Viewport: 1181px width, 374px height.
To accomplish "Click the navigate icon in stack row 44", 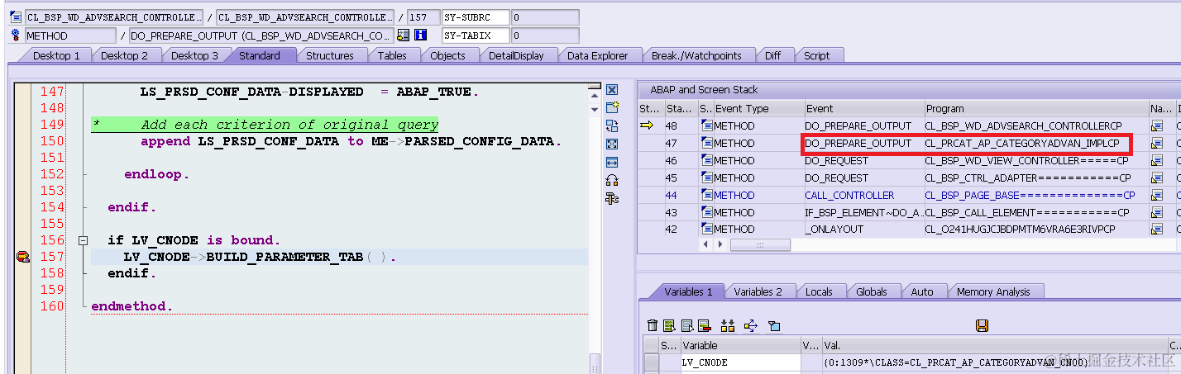I will (x=1157, y=195).
